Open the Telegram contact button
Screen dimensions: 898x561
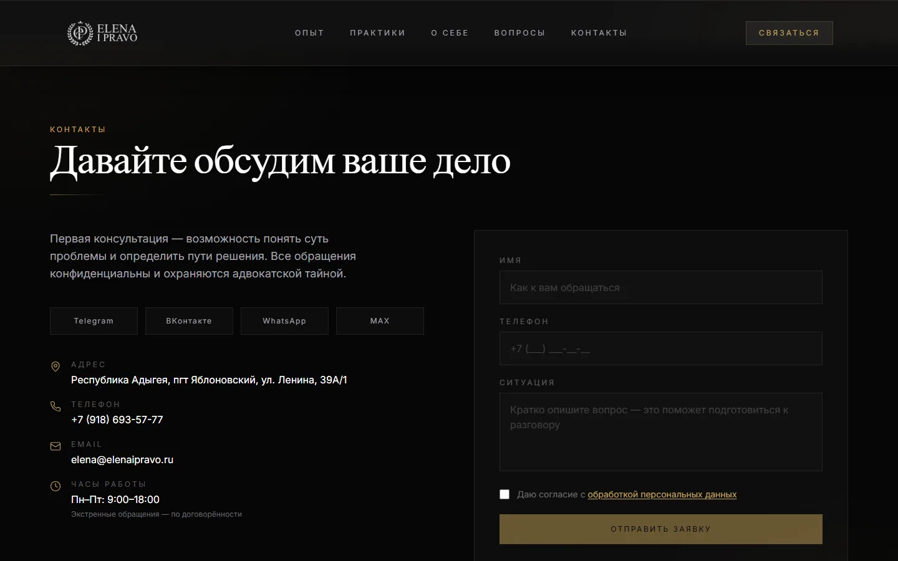coord(94,321)
